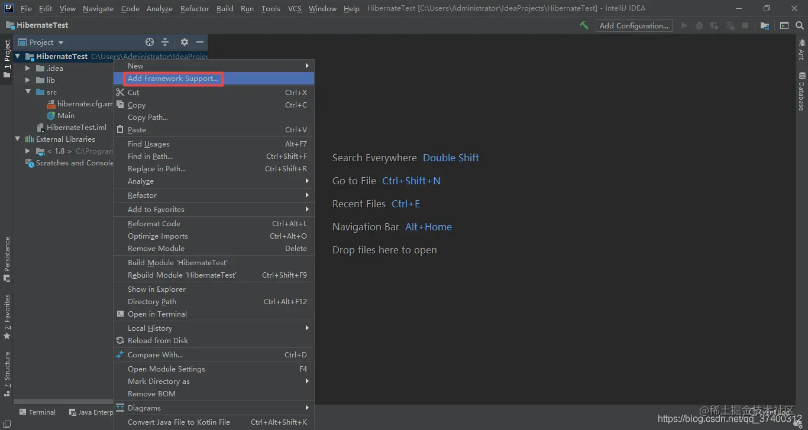Click the External Libraries bars icon
The width and height of the screenshot is (808, 430).
pos(30,139)
